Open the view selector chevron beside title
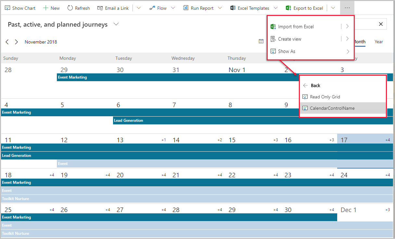This screenshot has height=239, width=395. [116, 24]
